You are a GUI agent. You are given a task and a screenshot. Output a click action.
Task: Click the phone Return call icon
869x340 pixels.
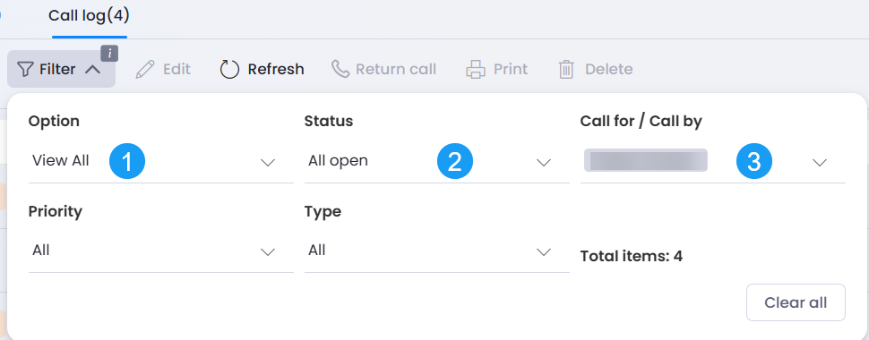point(340,69)
